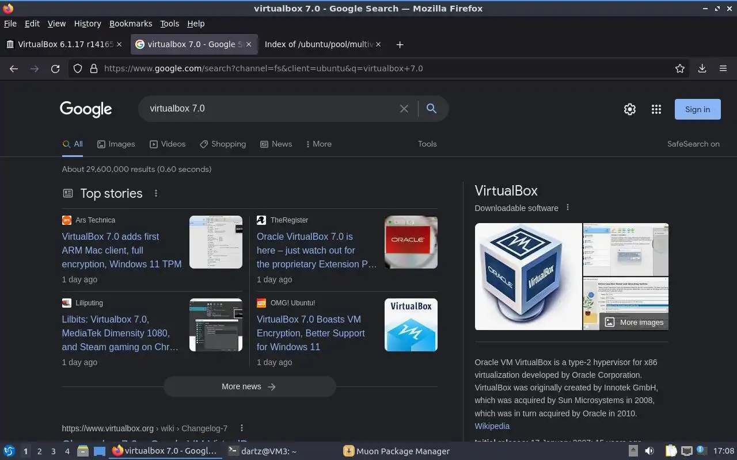Click More images on the VirtualBox panel

(x=634, y=322)
